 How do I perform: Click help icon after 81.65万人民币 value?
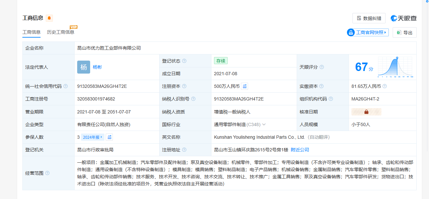[385, 86]
